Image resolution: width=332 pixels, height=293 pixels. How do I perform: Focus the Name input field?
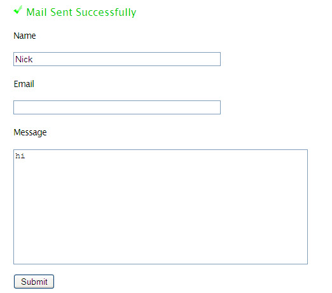[117, 59]
